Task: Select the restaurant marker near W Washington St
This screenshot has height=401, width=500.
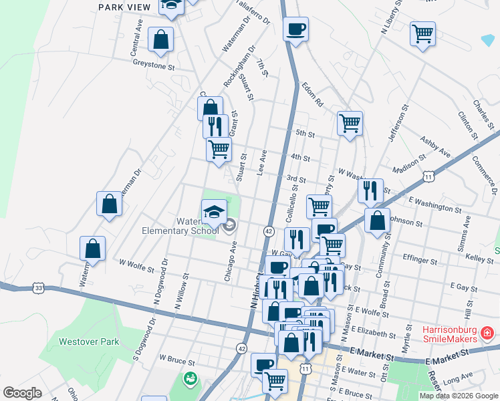Action: (x=370, y=192)
